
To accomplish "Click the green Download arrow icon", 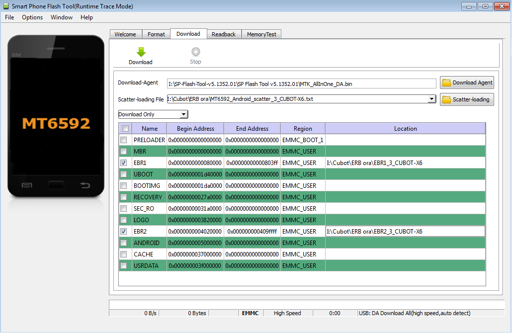I will coord(141,52).
